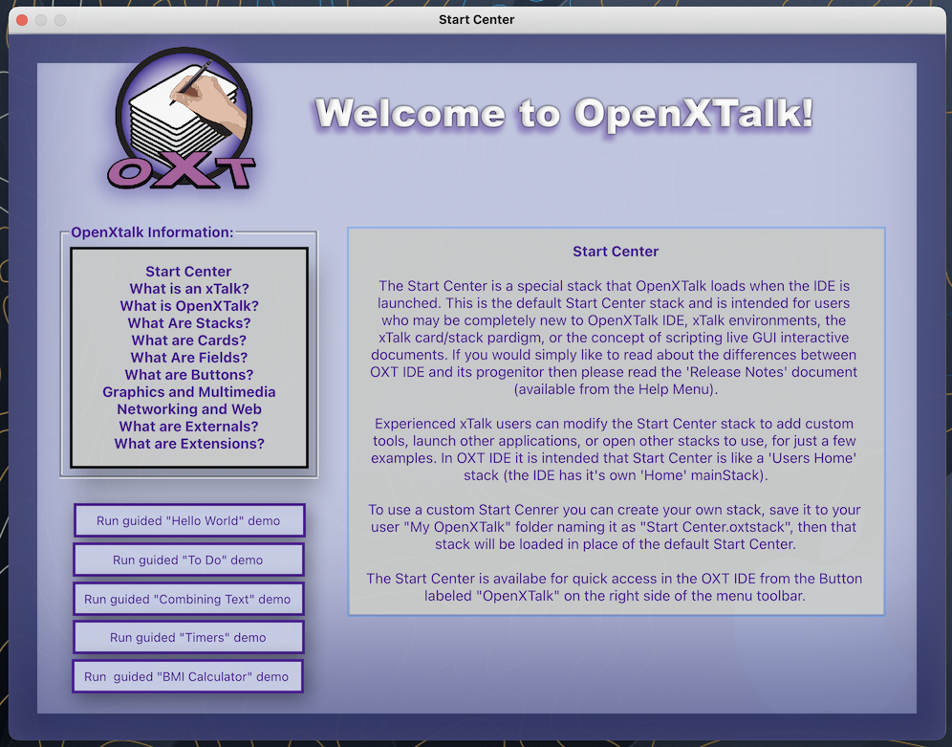Click the paragraph beginning "Experienced xTalk users"
952x747 pixels.
click(x=614, y=450)
